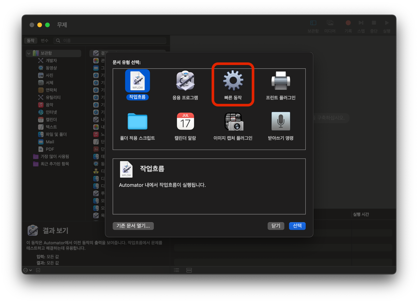The width and height of the screenshot is (418, 303).
Task: Select 유틸리티 in the library sidebar
Action: [x=53, y=97]
